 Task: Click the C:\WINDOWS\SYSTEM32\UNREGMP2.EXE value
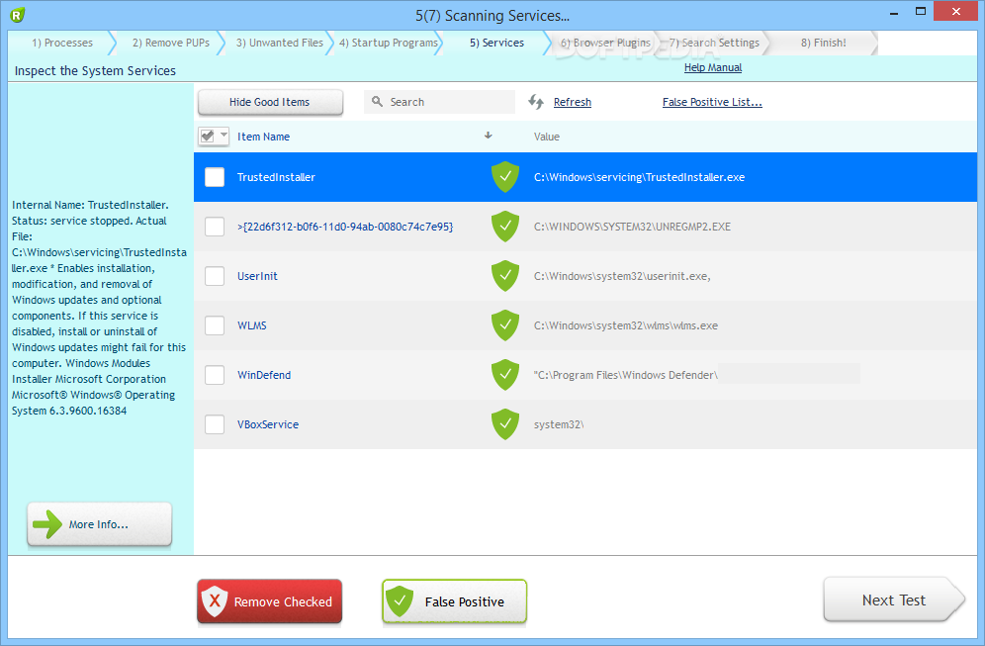point(632,227)
